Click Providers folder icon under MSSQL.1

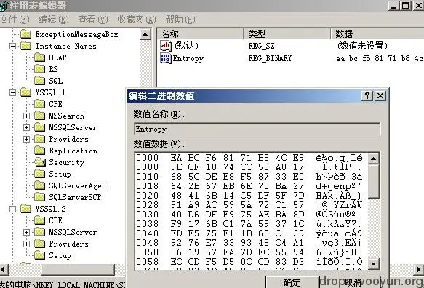pyautogui.click(x=40, y=139)
